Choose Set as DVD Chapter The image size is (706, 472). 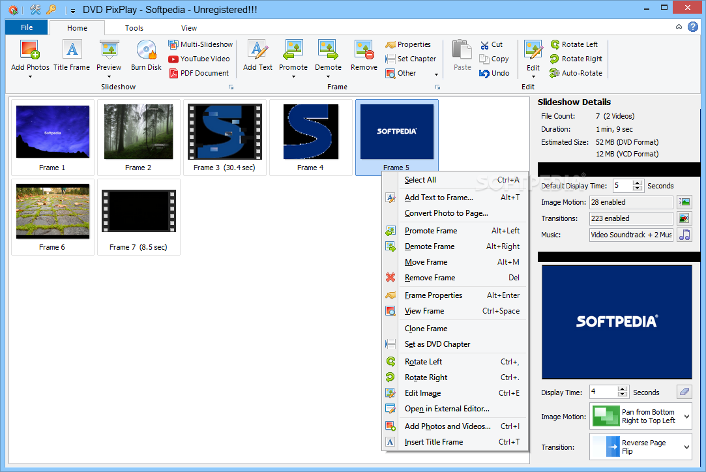pos(455,344)
